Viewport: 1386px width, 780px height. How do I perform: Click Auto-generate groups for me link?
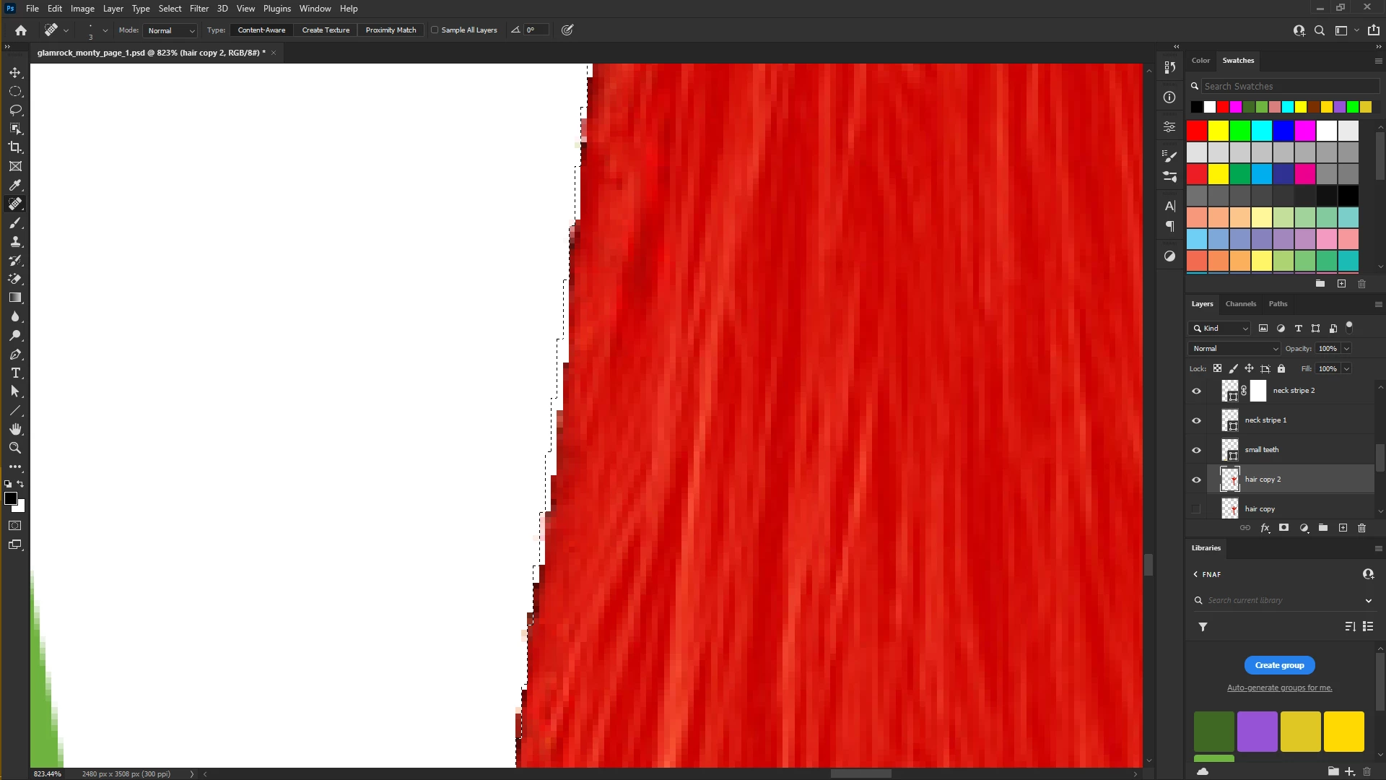point(1279,688)
